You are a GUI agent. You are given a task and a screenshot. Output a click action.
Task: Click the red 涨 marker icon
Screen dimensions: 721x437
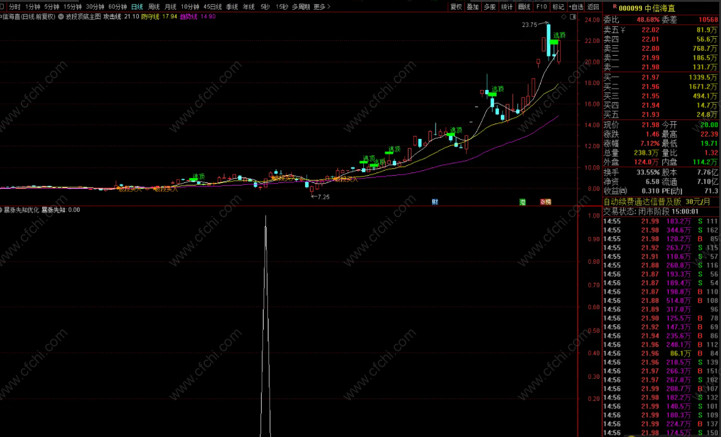(542, 202)
